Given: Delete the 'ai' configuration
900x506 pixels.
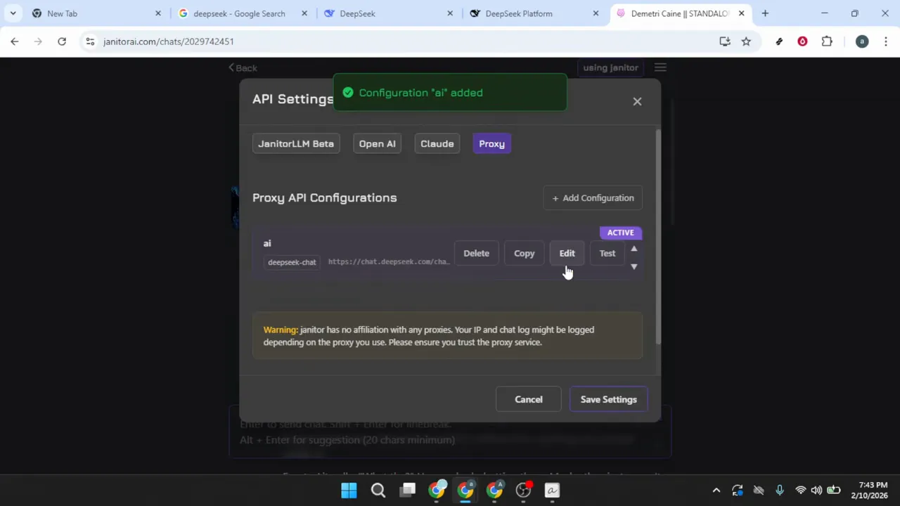Looking at the screenshot, I should [476, 253].
